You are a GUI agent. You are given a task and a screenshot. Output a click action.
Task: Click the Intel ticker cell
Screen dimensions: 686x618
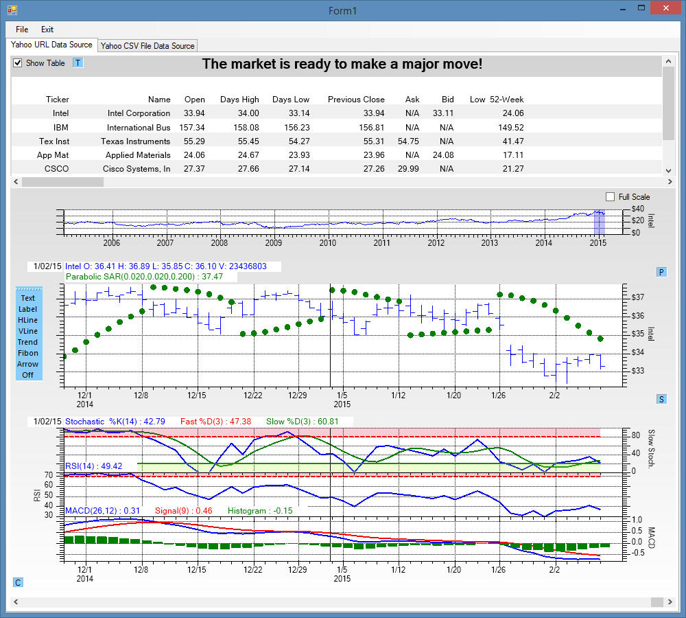pyautogui.click(x=61, y=113)
